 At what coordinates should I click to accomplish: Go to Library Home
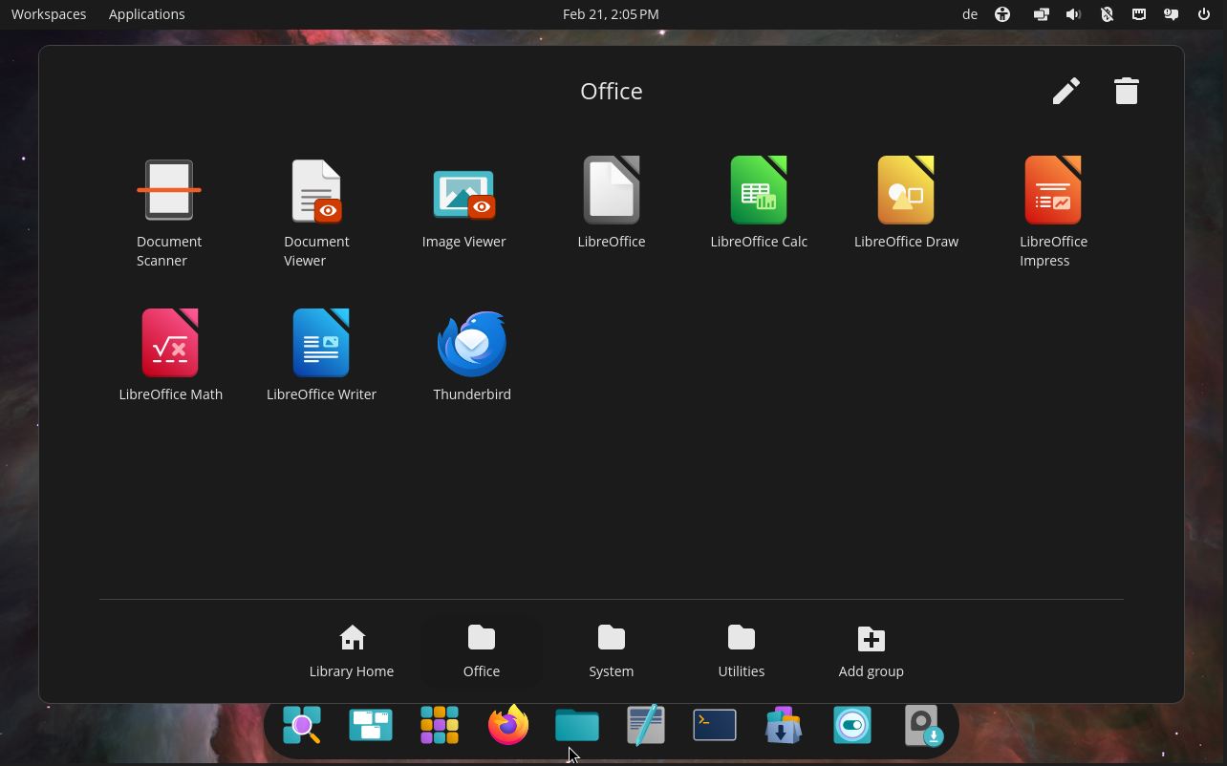click(x=352, y=651)
